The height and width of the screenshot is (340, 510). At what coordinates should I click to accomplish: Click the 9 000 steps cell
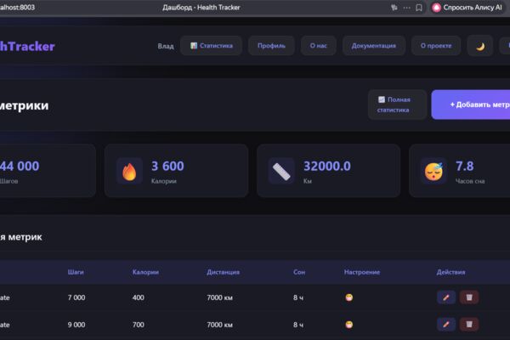(76, 325)
